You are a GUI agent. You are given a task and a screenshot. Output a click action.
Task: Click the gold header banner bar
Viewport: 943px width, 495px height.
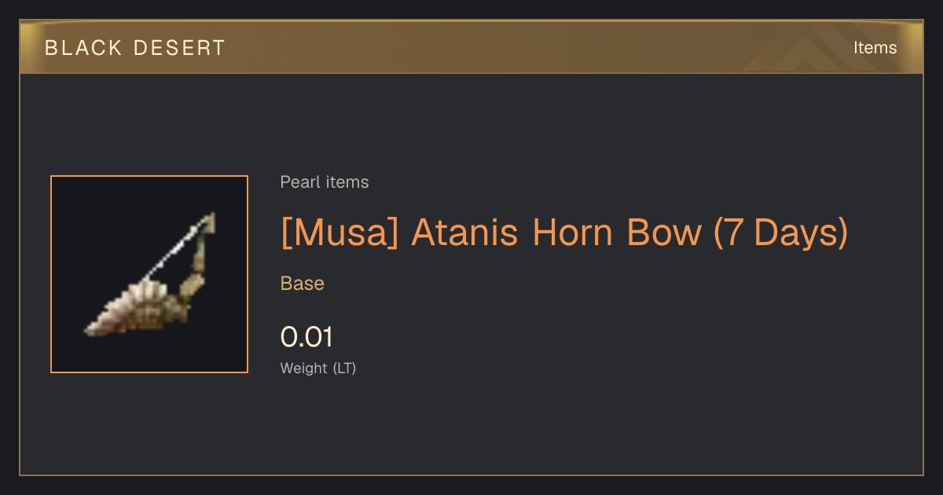pyautogui.click(x=472, y=47)
